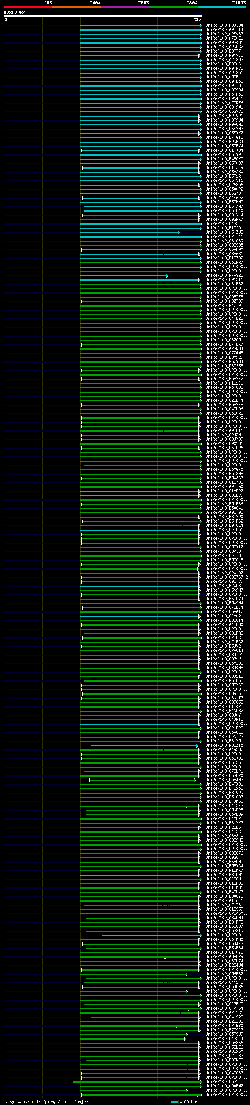Viewport: 250px width, 1105px height.
Task: Select hit label UniRef100_B4FCK9
Action: 224,159
